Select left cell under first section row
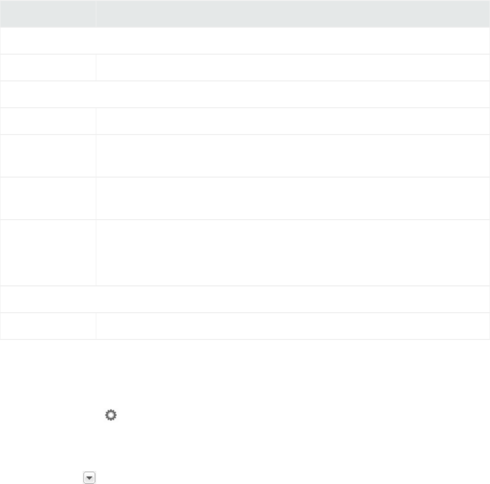The image size is (490, 484). (x=48, y=68)
